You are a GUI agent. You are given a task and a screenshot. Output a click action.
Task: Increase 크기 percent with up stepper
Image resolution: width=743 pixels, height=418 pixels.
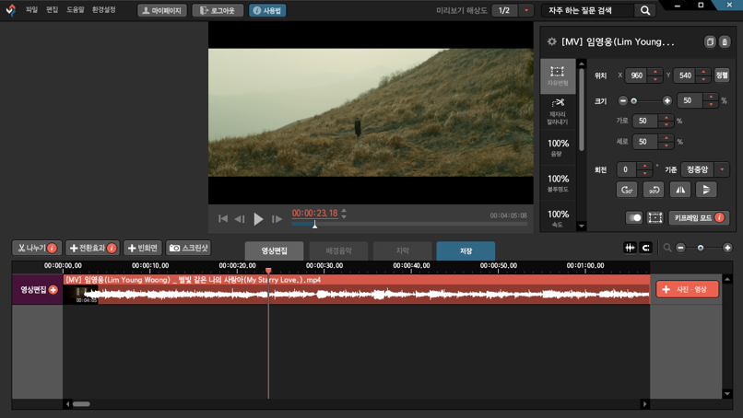[x=711, y=97]
